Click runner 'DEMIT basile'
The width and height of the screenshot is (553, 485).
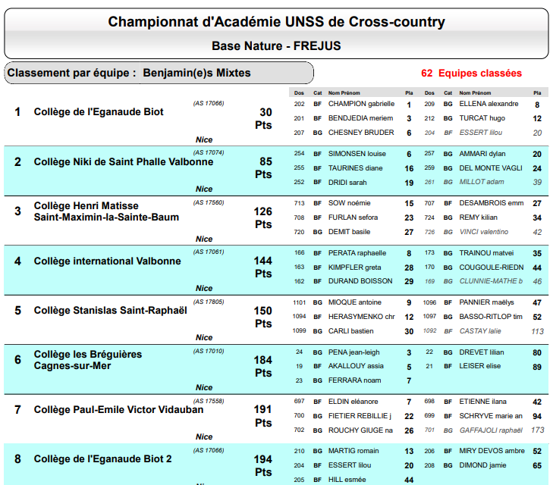coord(349,232)
